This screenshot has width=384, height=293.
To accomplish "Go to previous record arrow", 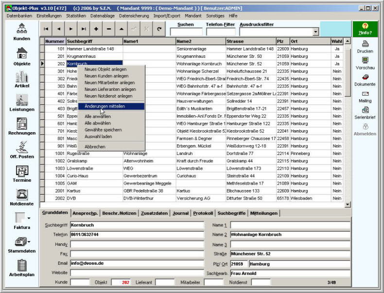I will pyautogui.click(x=58, y=29).
